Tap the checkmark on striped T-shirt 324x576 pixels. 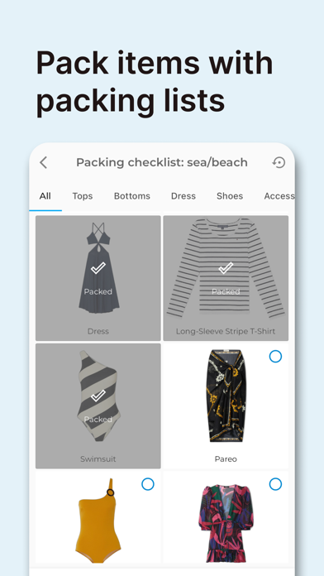[226, 268]
